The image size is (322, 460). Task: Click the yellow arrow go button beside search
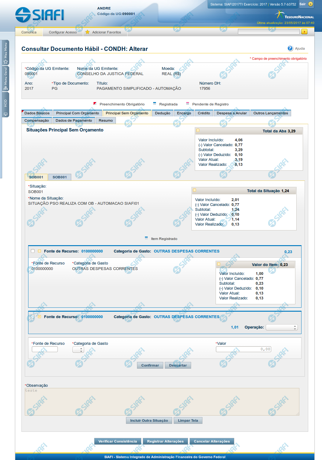304,32
